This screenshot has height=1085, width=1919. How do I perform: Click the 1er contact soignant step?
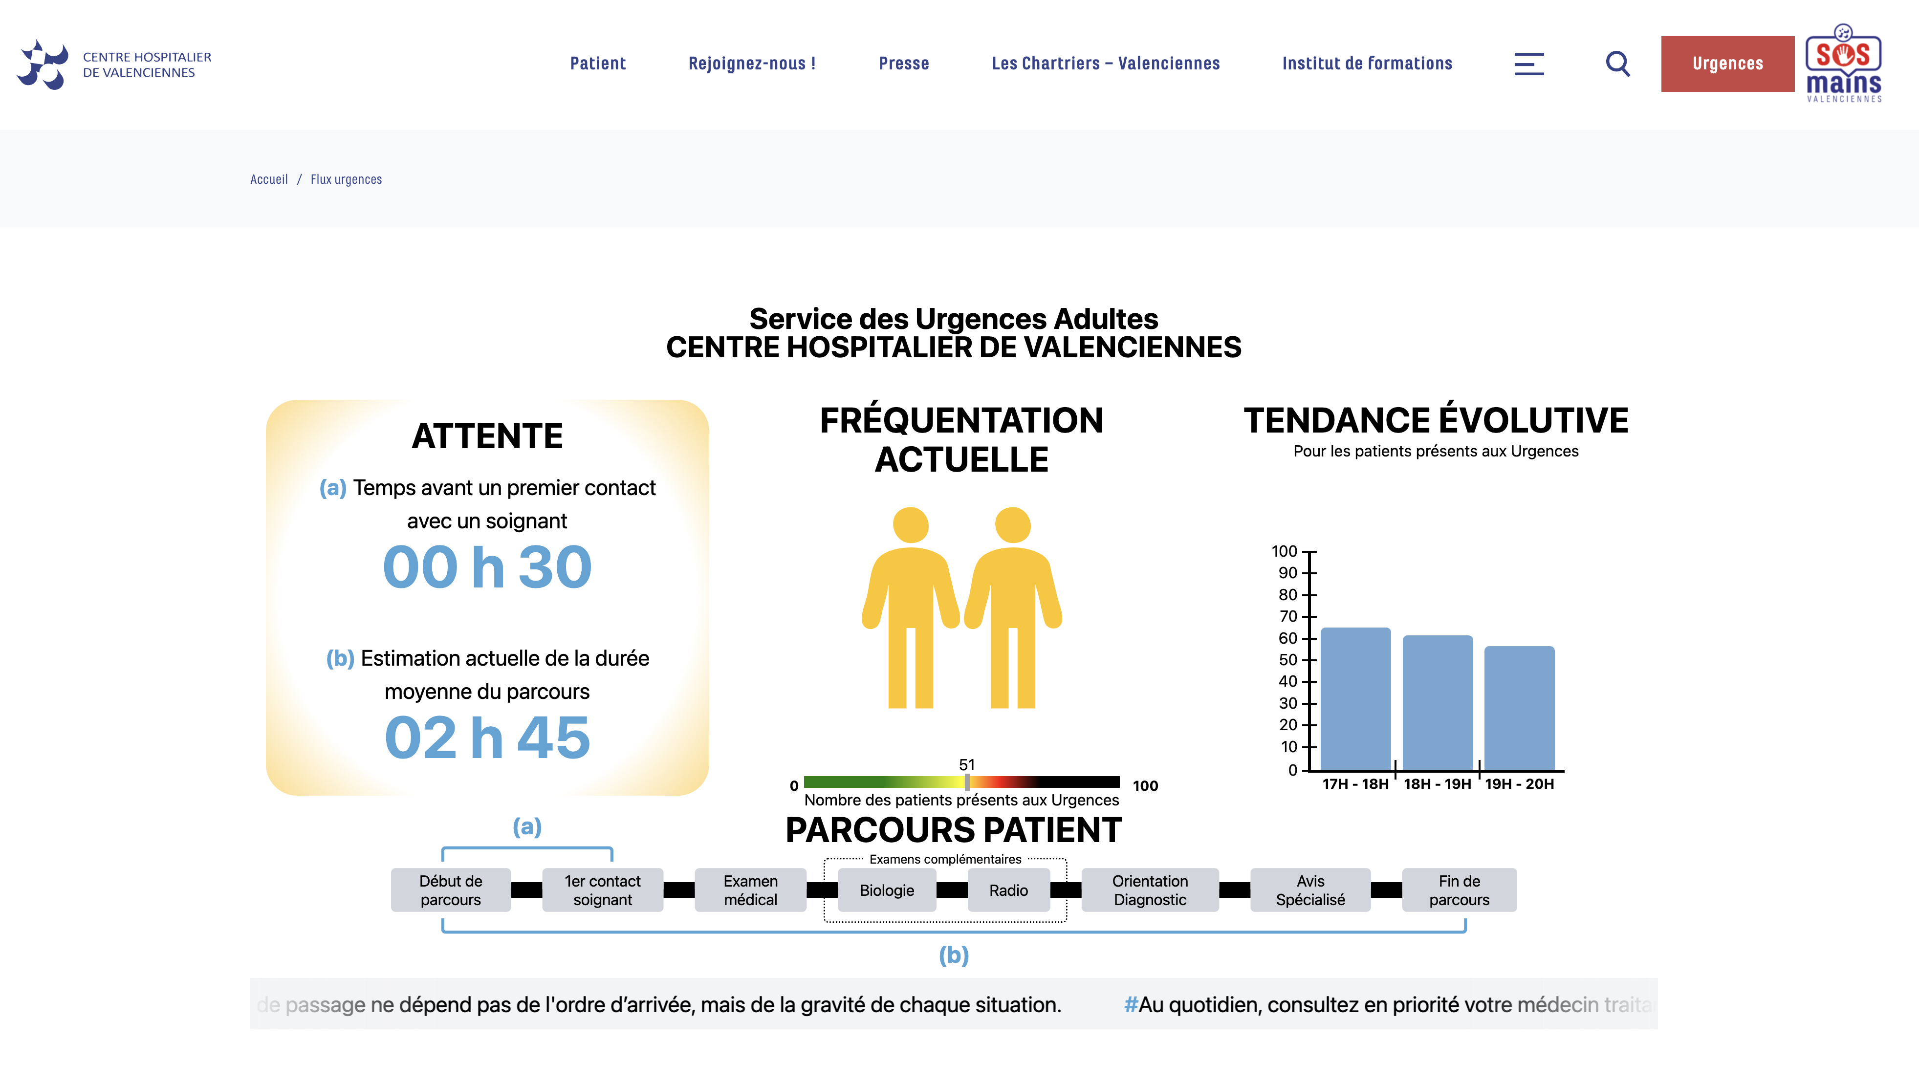[x=602, y=890]
